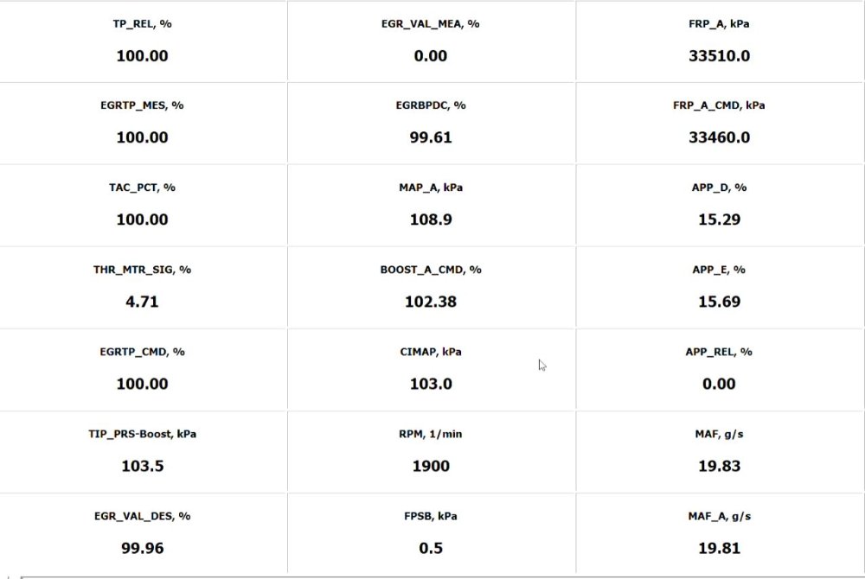Select the TIP_PRS-Boost parameter cell
The height and width of the screenshot is (579, 865).
point(143,451)
